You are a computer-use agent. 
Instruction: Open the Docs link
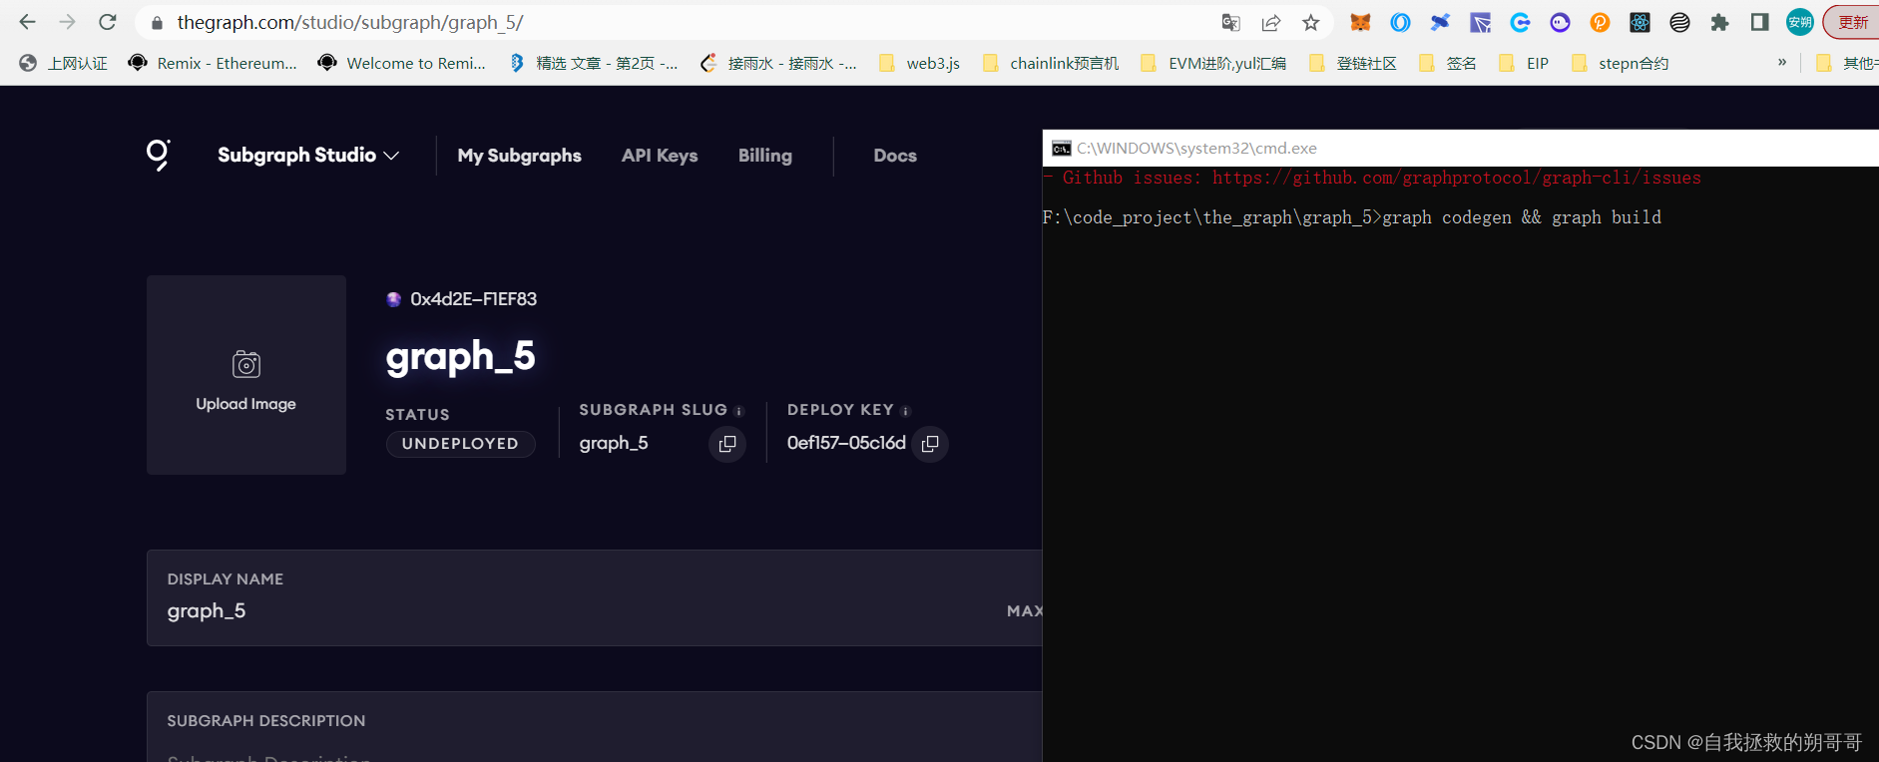click(895, 155)
